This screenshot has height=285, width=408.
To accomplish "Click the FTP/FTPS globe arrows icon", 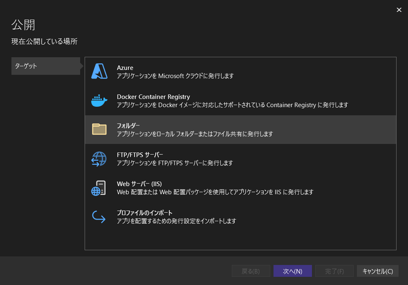I will [x=99, y=159].
